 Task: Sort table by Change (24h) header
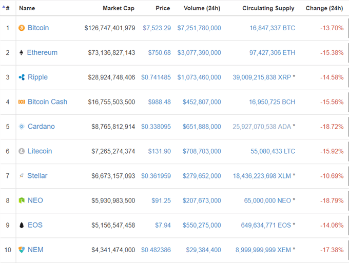pos(324,8)
